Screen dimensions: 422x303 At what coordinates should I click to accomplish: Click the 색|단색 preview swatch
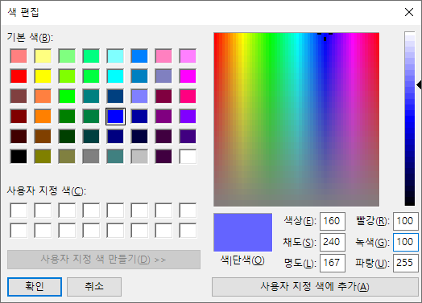pyautogui.click(x=242, y=232)
